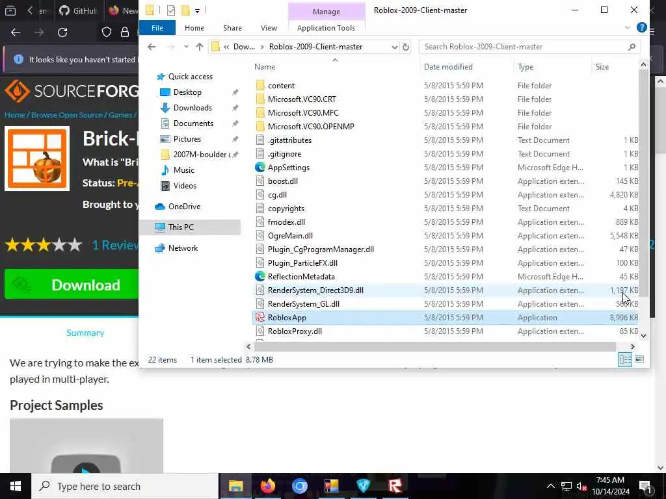Image resolution: width=666 pixels, height=499 pixels.
Task: Open the File ribbon tab
Action: point(157,28)
